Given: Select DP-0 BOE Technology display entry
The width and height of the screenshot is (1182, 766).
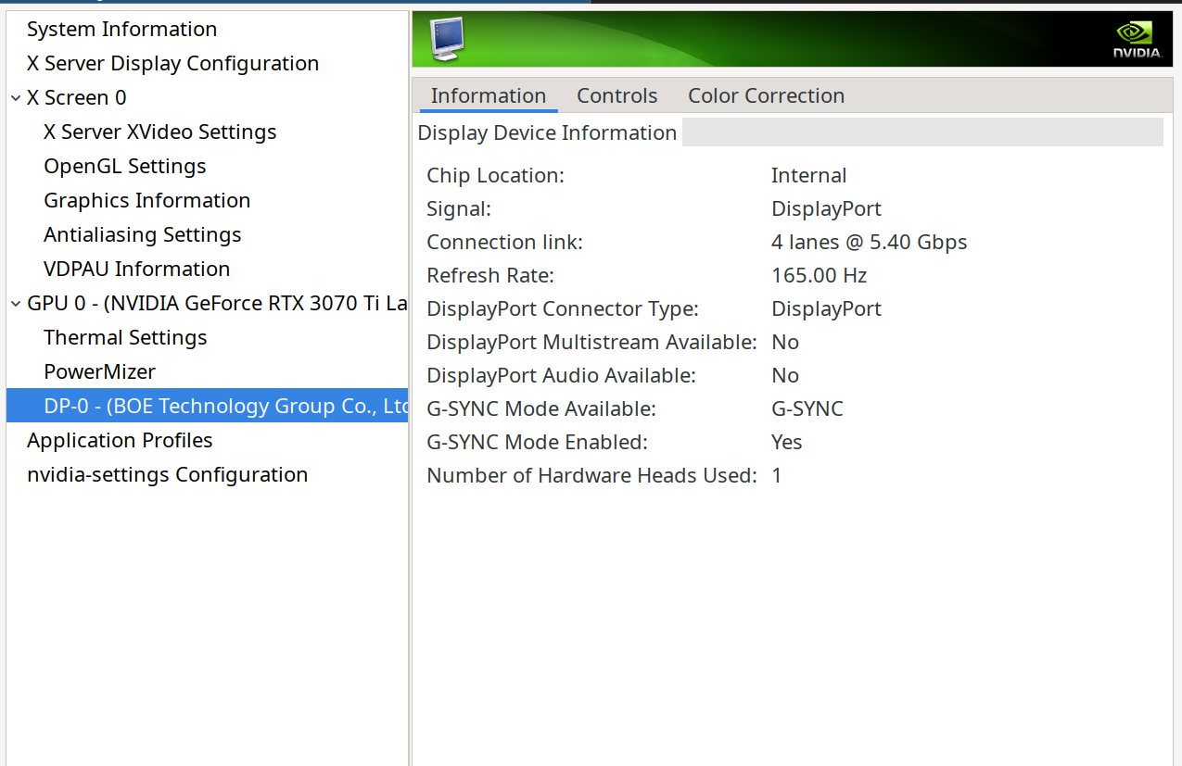Looking at the screenshot, I should click(x=207, y=406).
